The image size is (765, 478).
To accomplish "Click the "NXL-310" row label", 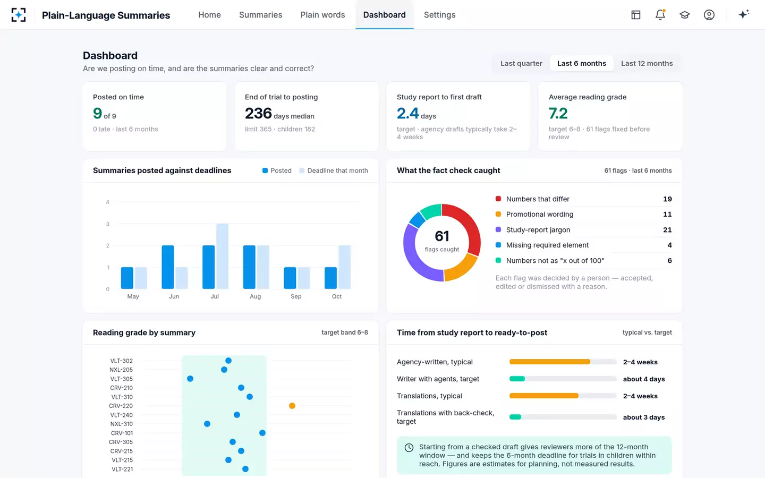I will click(x=122, y=424).
